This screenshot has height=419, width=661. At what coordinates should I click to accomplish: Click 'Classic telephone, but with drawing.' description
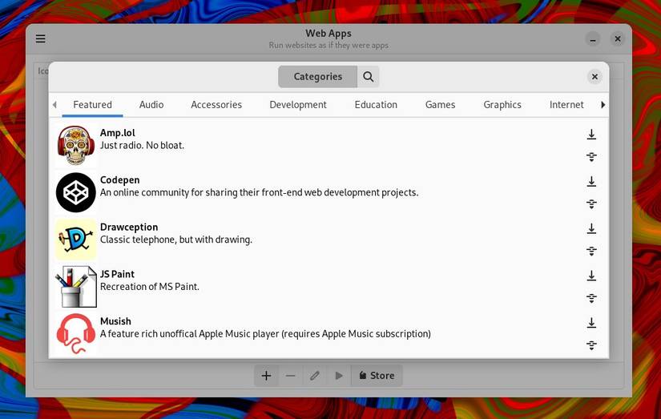176,240
